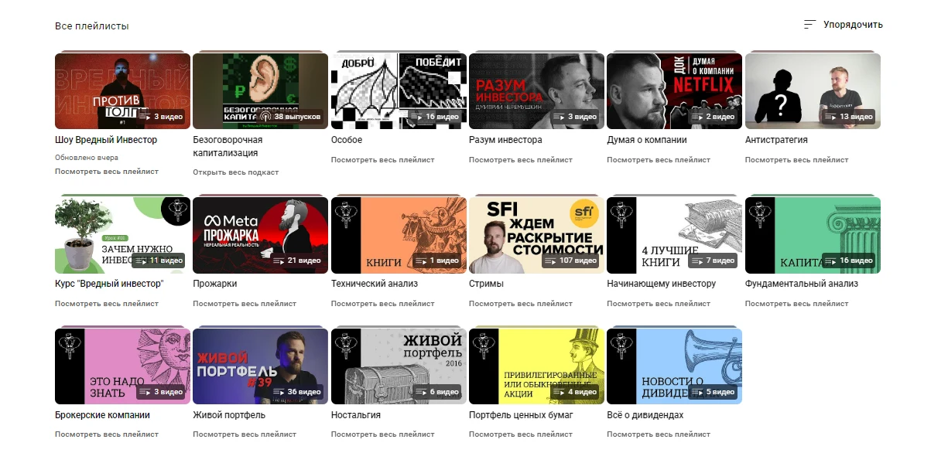This screenshot has width=948, height=453.
Task: Click Посмотреть весь плейлист under Стримы
Action: 521,304
